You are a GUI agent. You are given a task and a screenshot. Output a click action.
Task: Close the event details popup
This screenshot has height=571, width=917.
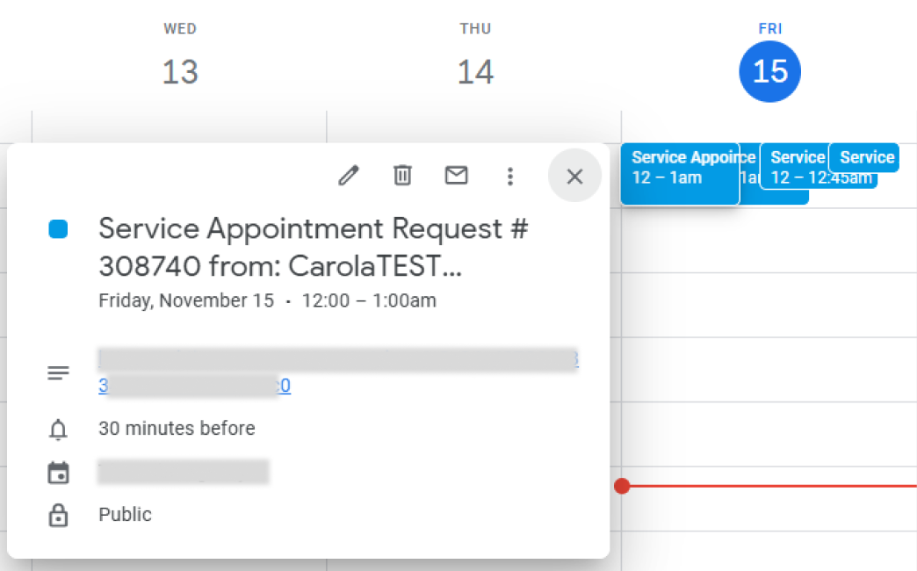[x=574, y=176]
